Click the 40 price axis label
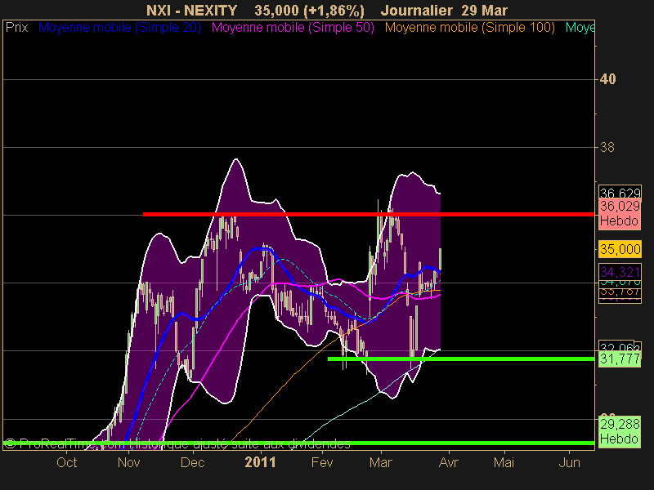This screenshot has height=490, width=654. tap(607, 79)
